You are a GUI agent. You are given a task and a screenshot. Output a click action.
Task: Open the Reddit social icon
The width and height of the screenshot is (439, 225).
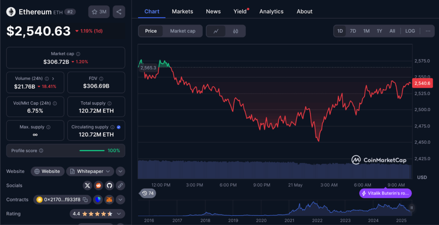point(99,185)
